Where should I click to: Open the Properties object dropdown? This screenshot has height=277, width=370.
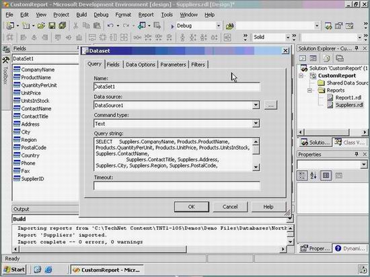click(x=364, y=164)
